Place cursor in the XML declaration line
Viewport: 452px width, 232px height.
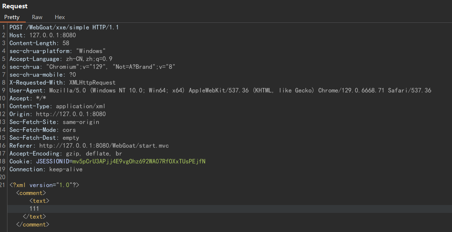click(x=44, y=185)
